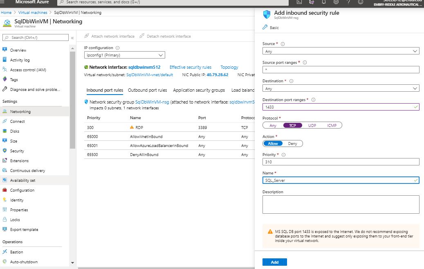This screenshot has width=424, height=269.
Task: Open Destination dropdown
Action: tap(341, 88)
